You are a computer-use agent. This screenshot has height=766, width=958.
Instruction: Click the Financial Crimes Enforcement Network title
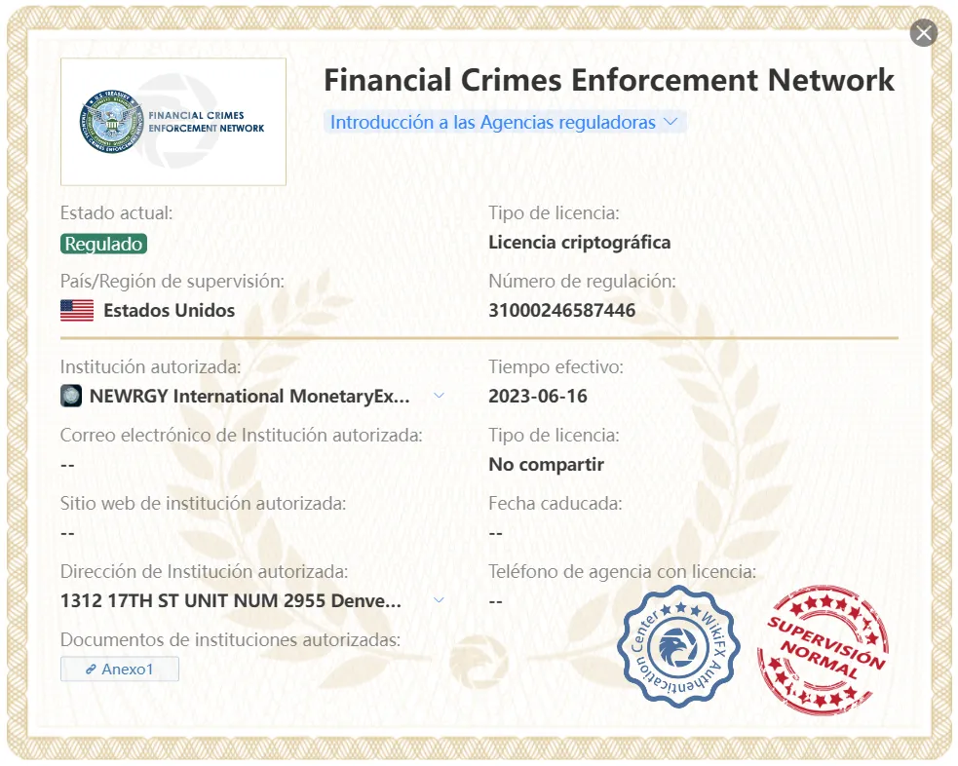point(608,80)
